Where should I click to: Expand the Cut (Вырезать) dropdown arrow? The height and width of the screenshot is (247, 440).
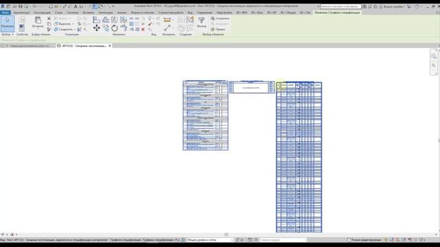(x=73, y=24)
